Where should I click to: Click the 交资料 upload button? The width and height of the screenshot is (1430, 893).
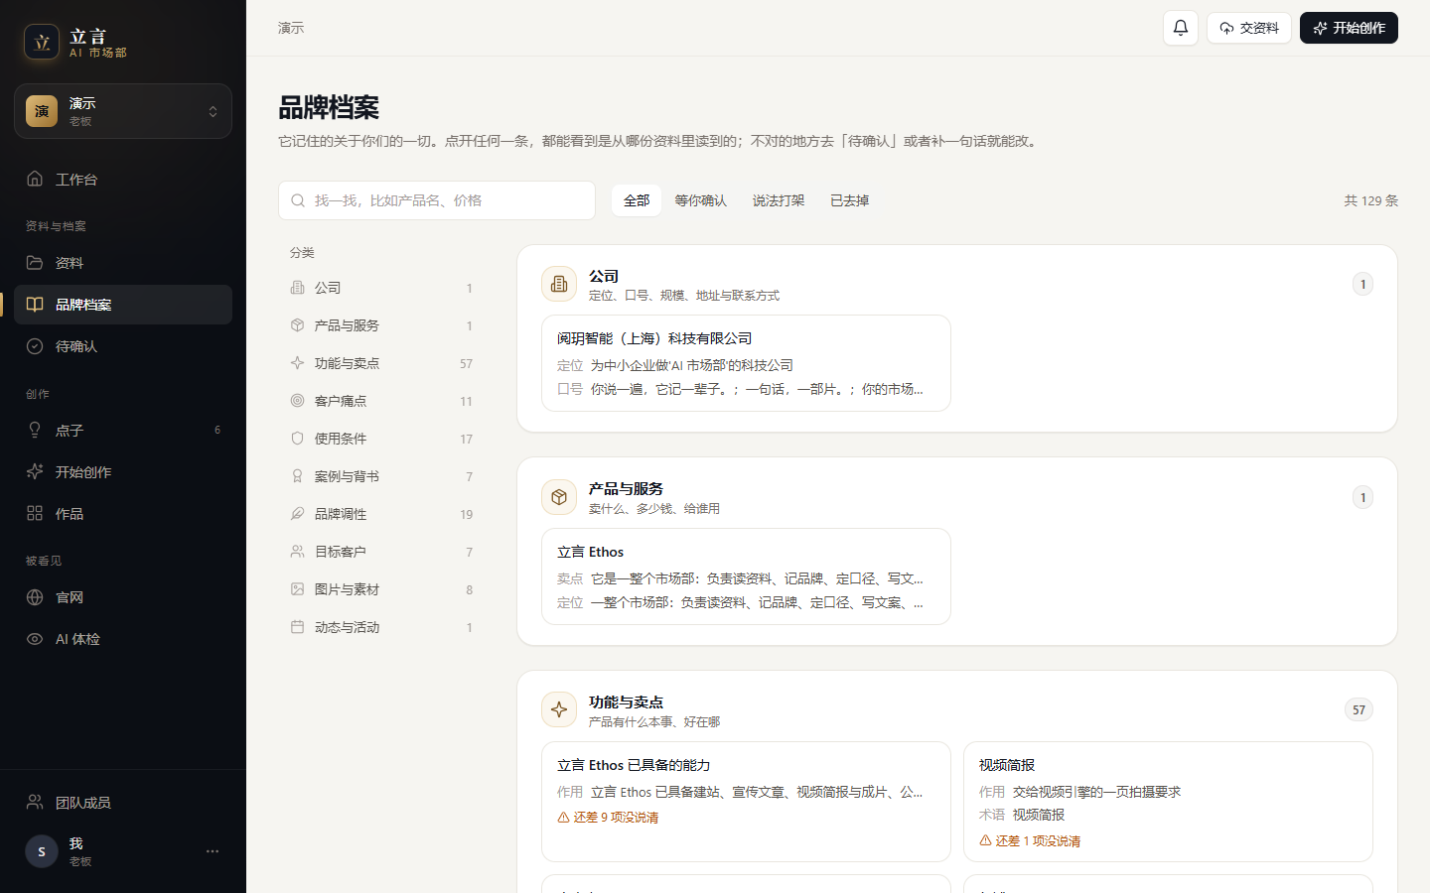(1249, 28)
